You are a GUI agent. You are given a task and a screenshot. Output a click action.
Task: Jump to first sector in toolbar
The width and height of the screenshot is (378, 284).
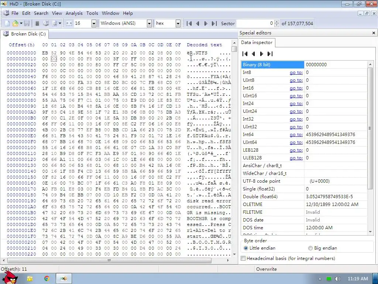pos(189,23)
